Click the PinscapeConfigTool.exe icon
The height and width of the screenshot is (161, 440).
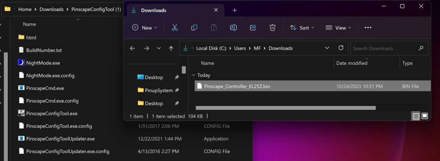(21, 113)
